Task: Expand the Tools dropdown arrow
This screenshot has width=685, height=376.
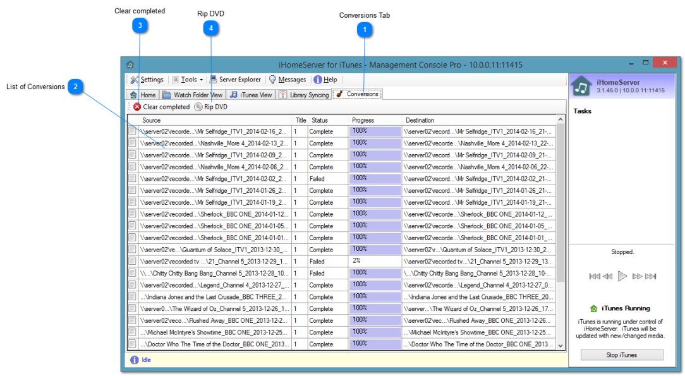Action: (x=201, y=80)
